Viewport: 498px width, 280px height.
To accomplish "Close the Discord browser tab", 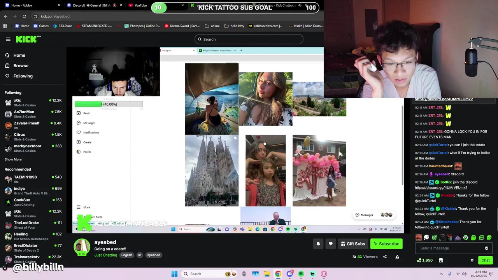I will [121, 5].
